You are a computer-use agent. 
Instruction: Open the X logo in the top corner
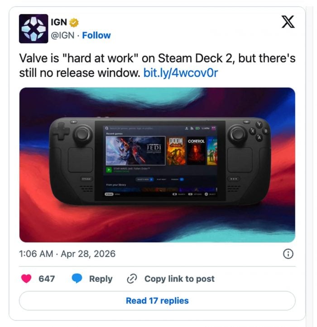tap(288, 22)
